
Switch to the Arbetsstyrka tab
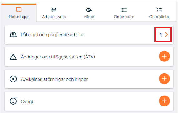pos(54,13)
